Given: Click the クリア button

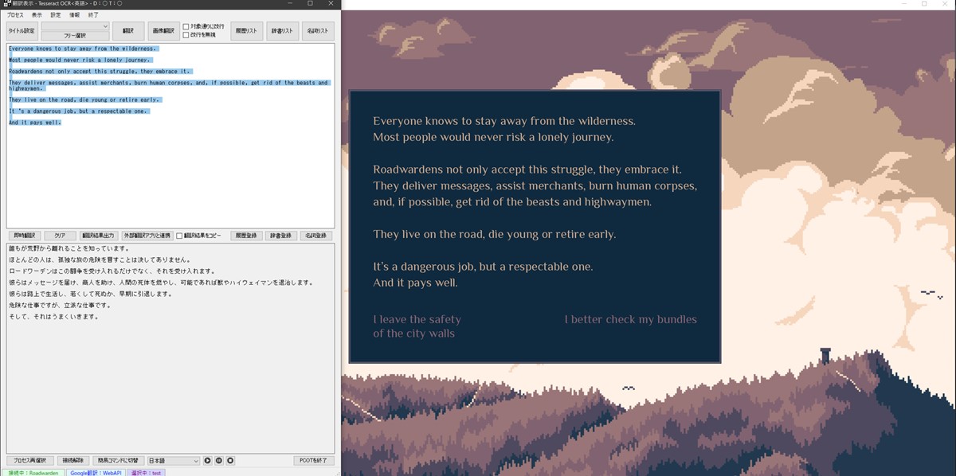Looking at the screenshot, I should pyautogui.click(x=60, y=236).
